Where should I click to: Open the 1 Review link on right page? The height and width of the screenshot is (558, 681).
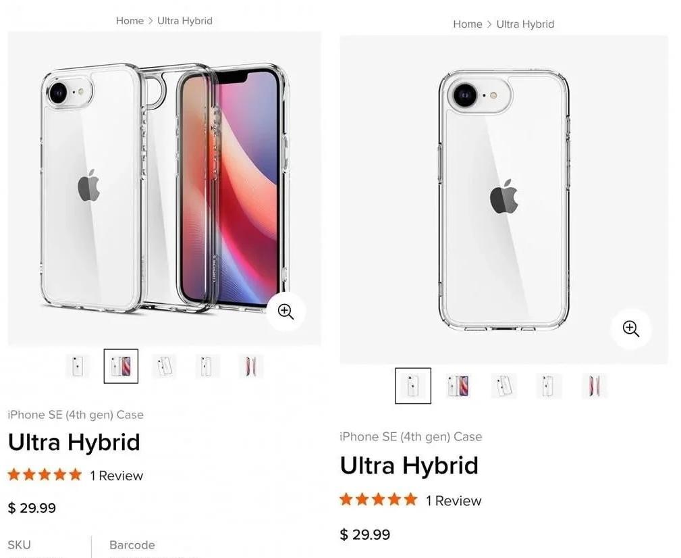coord(454,501)
